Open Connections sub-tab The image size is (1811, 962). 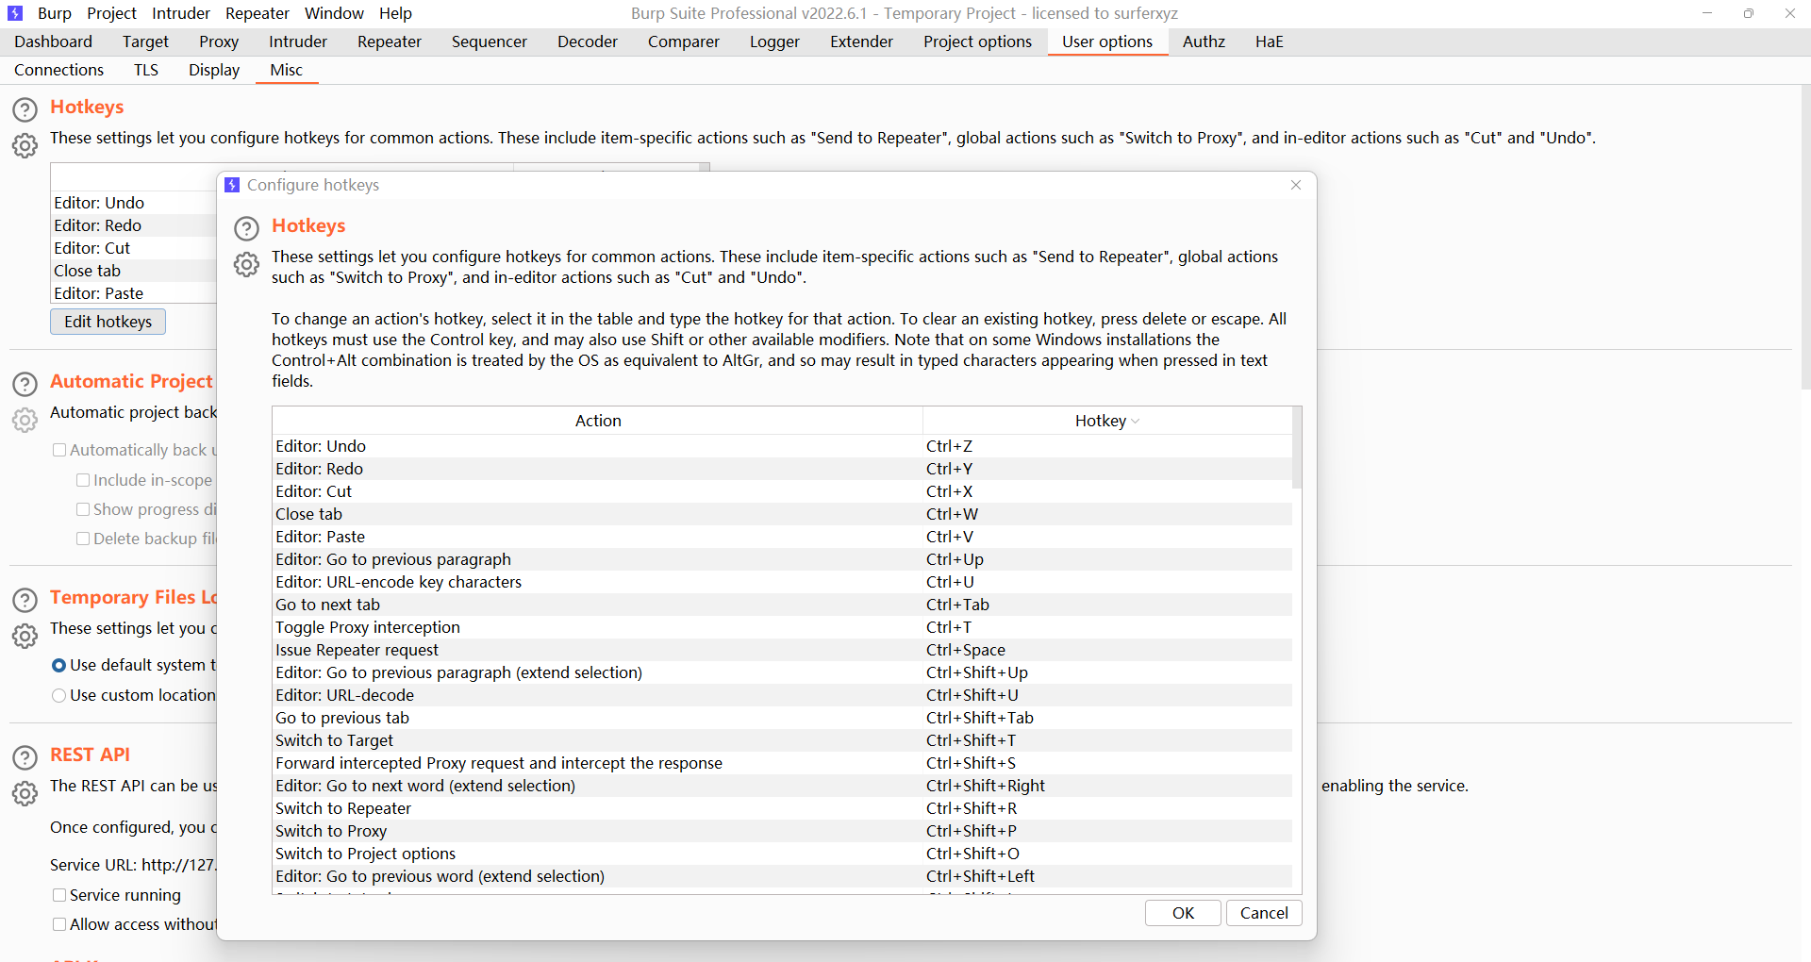pyautogui.click(x=58, y=70)
